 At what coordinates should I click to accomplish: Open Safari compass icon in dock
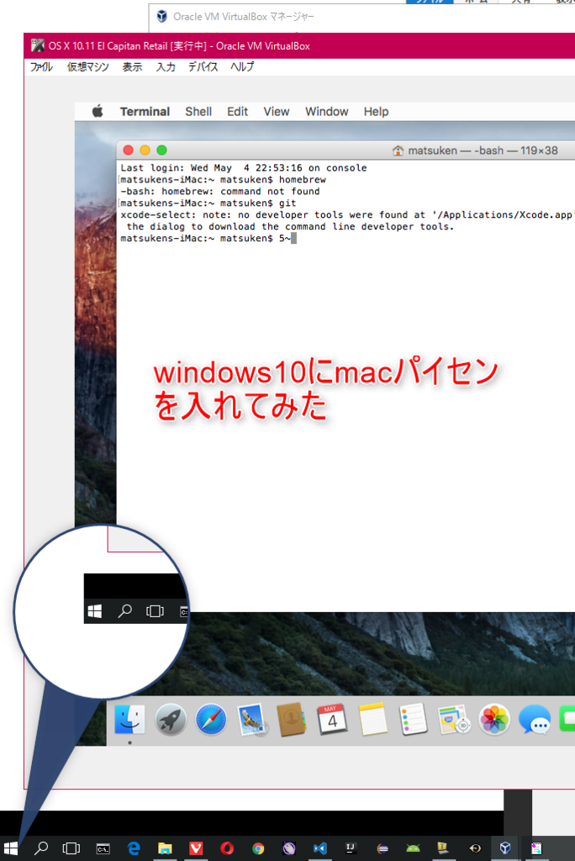click(211, 719)
